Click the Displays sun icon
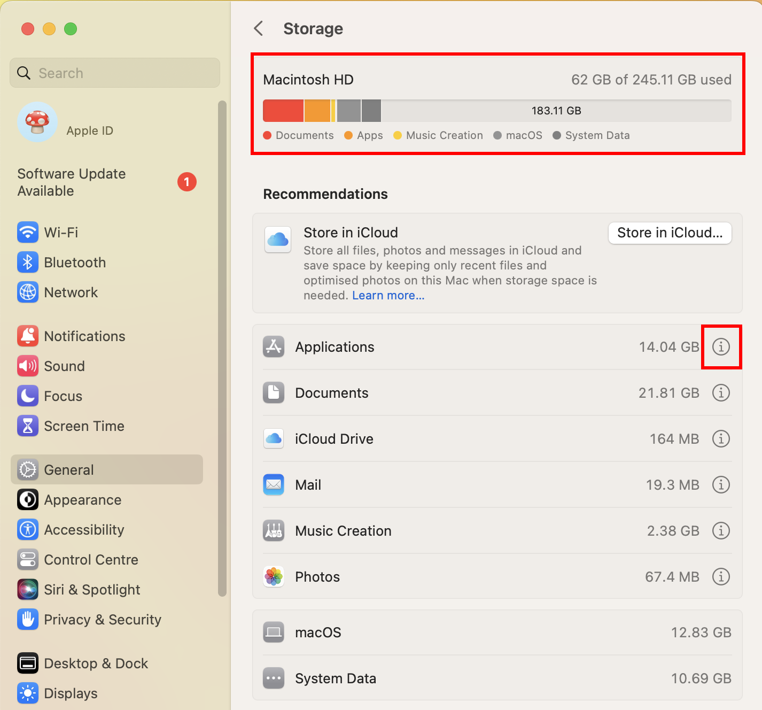This screenshot has height=710, width=762. click(28, 693)
